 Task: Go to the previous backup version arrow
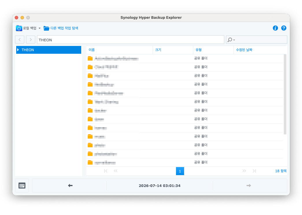click(x=70, y=186)
